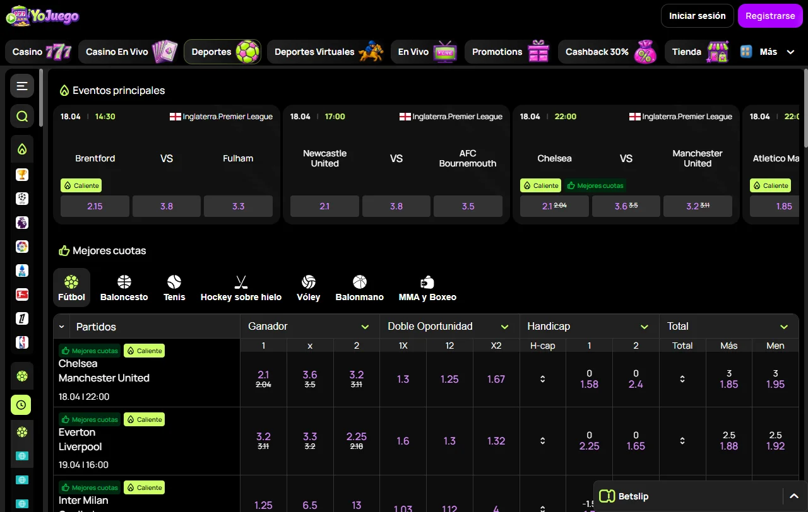The width and height of the screenshot is (808, 512).
Task: Go to En Vivo section
Action: (426, 52)
